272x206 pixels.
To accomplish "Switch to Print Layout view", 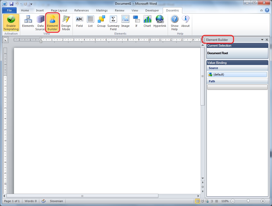I will click(x=197, y=201).
